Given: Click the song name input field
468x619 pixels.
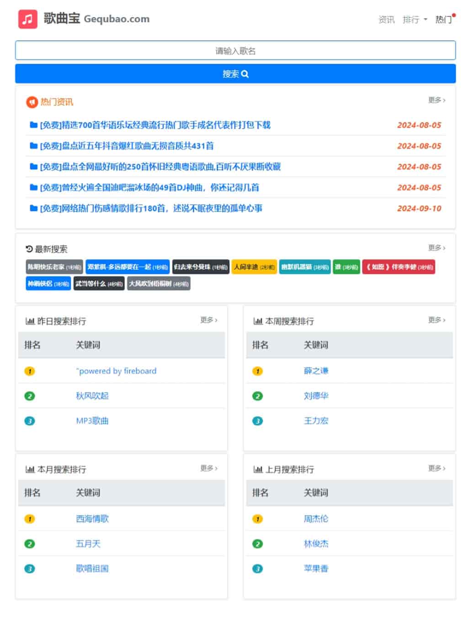Looking at the screenshot, I should click(235, 50).
